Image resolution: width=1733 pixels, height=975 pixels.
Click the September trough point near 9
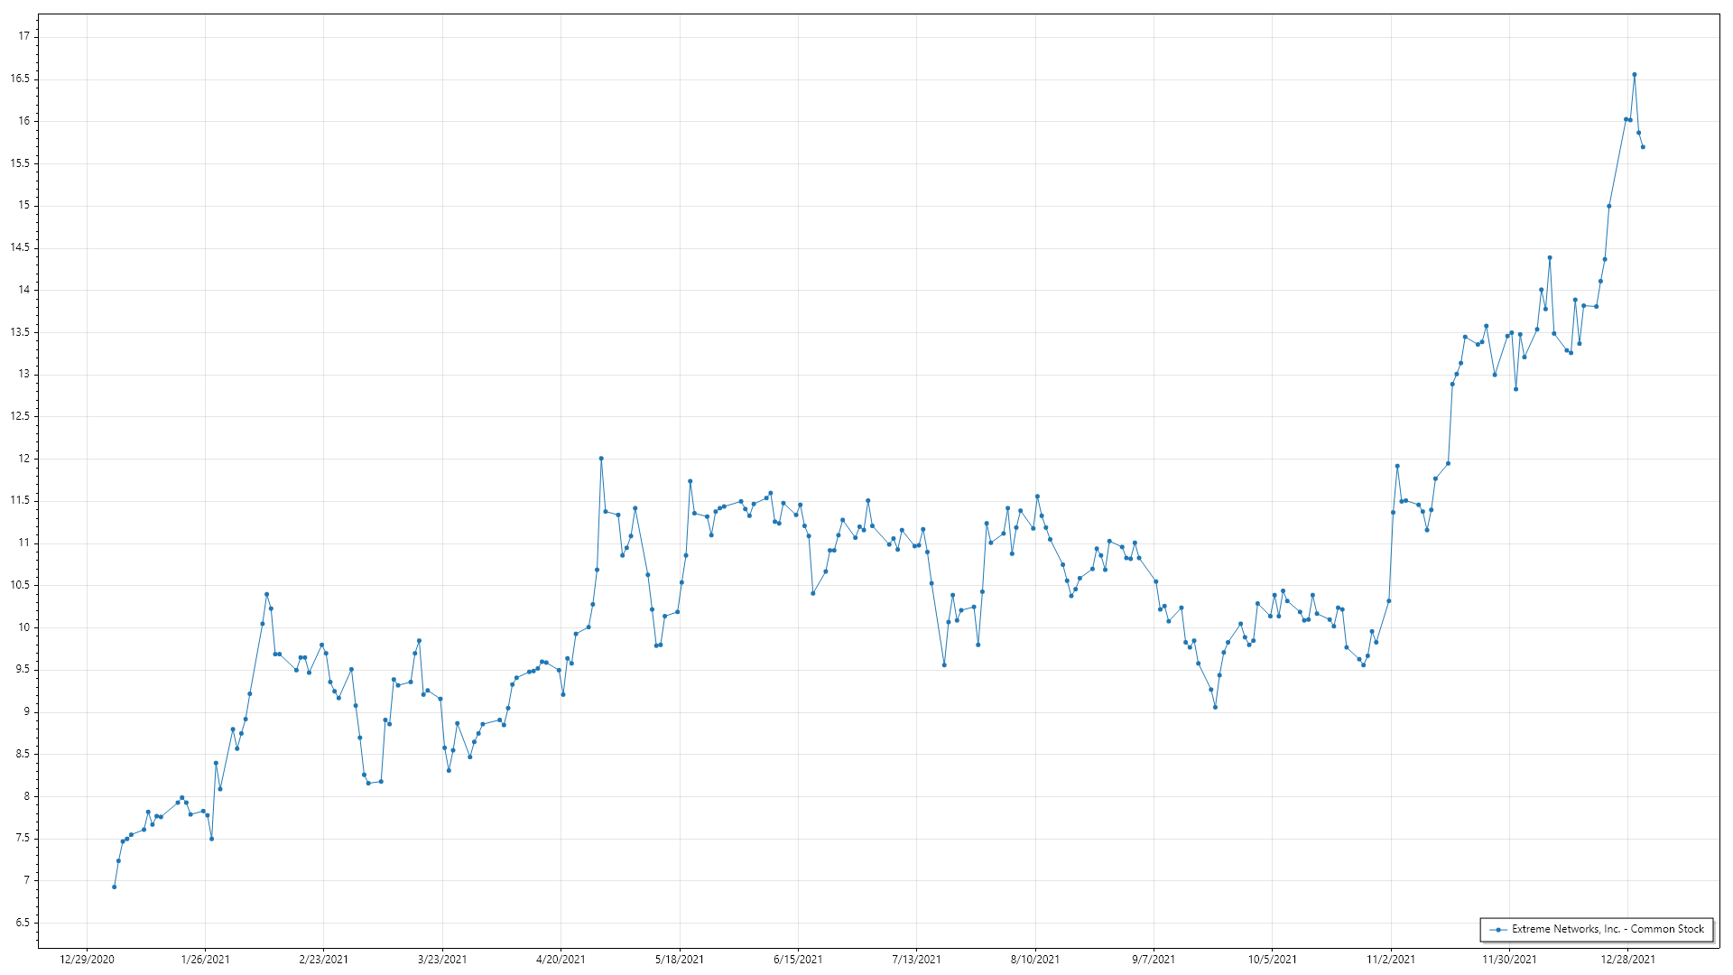coord(1215,707)
